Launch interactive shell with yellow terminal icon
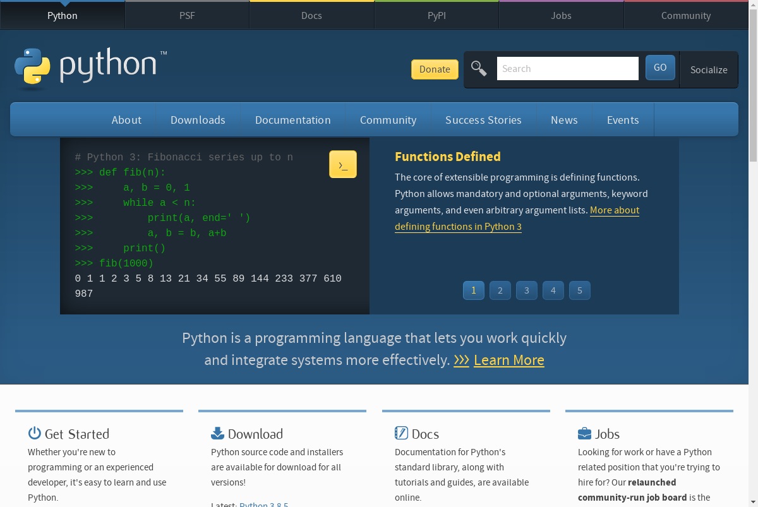The image size is (758, 507). pyautogui.click(x=343, y=164)
